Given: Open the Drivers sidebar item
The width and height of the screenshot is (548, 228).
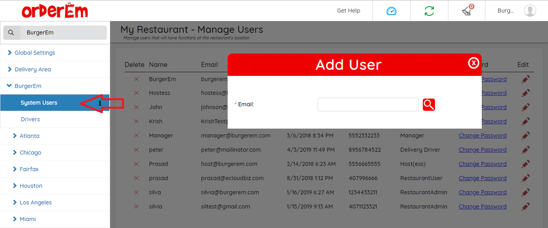Looking at the screenshot, I should pos(30,119).
